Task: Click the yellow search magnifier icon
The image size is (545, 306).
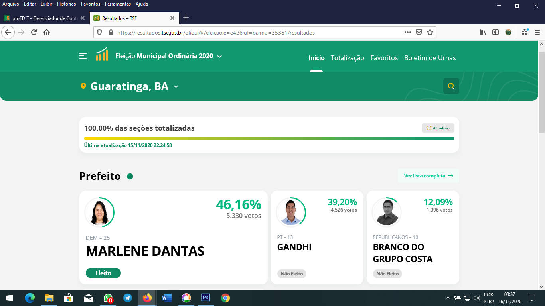Action: (451, 86)
